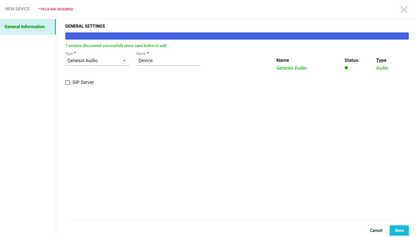Focus the Name input field containing Device

point(168,61)
